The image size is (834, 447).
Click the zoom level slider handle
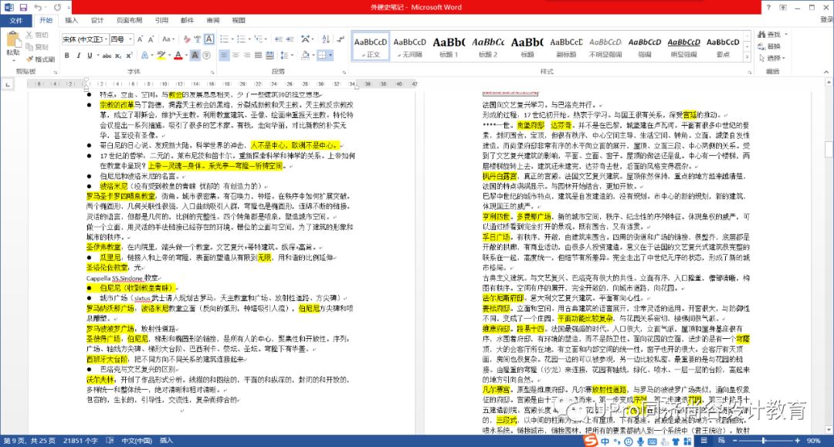(x=763, y=441)
